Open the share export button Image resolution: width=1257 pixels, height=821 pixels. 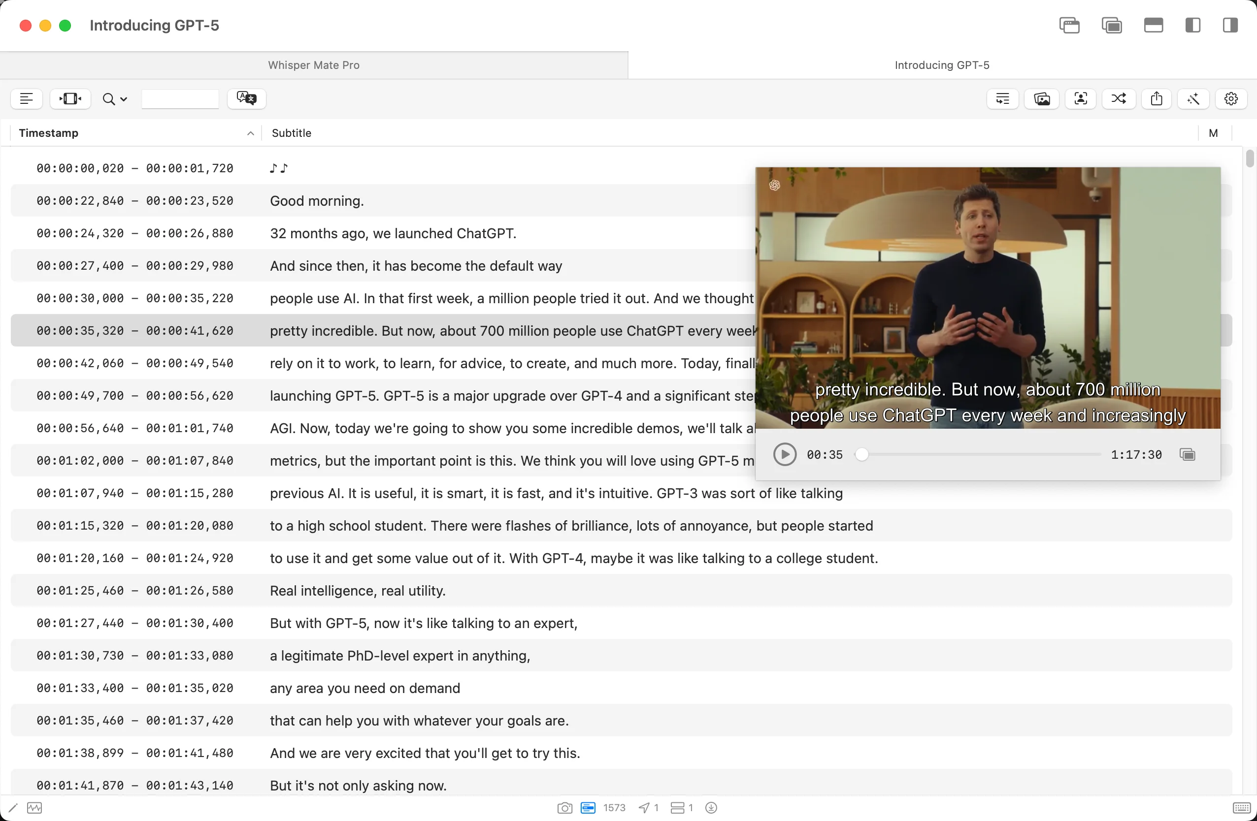coord(1156,98)
